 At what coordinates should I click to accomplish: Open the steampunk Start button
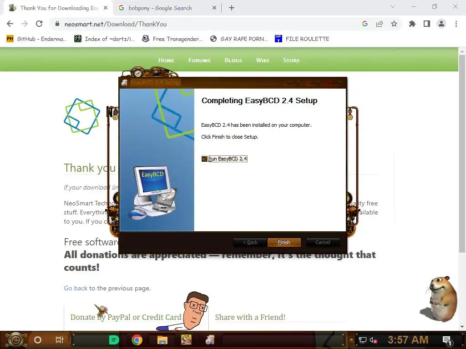click(x=15, y=340)
